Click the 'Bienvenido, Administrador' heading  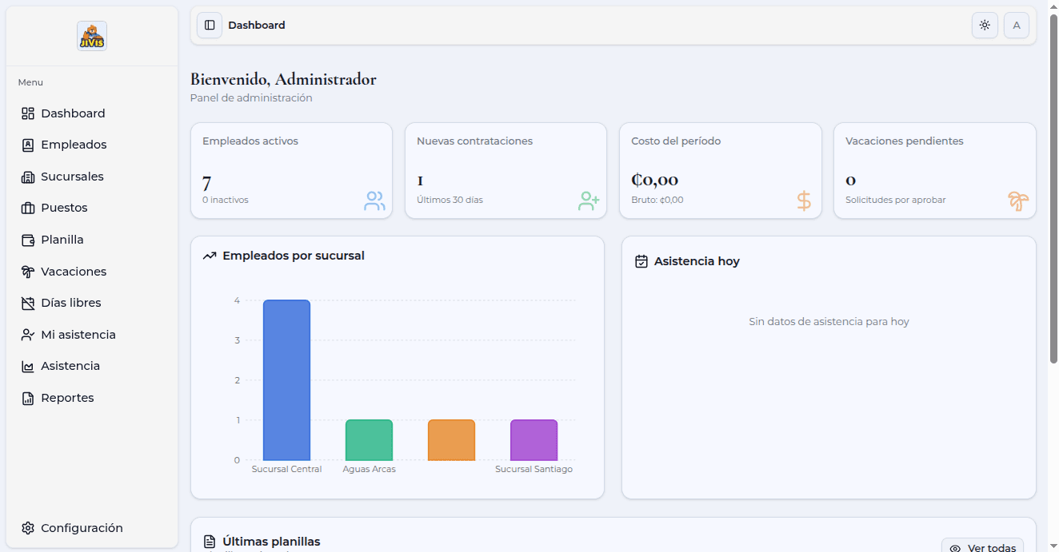point(283,79)
